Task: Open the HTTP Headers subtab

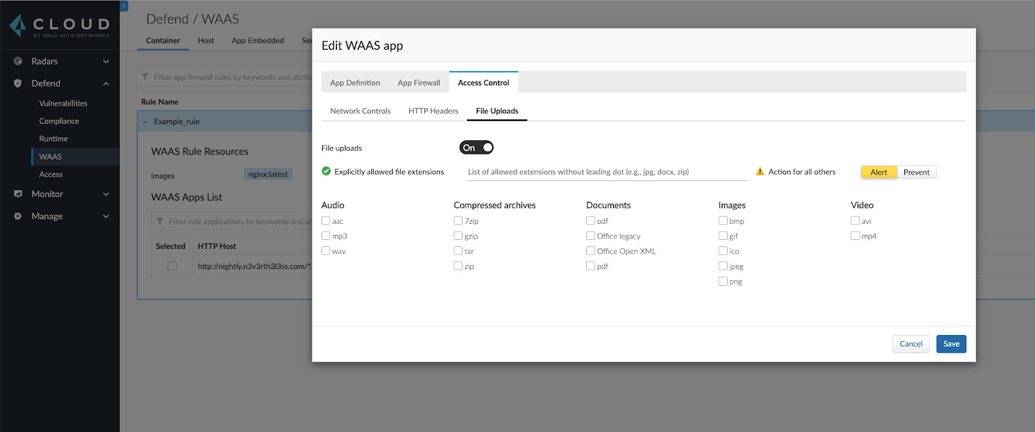Action: [433, 111]
